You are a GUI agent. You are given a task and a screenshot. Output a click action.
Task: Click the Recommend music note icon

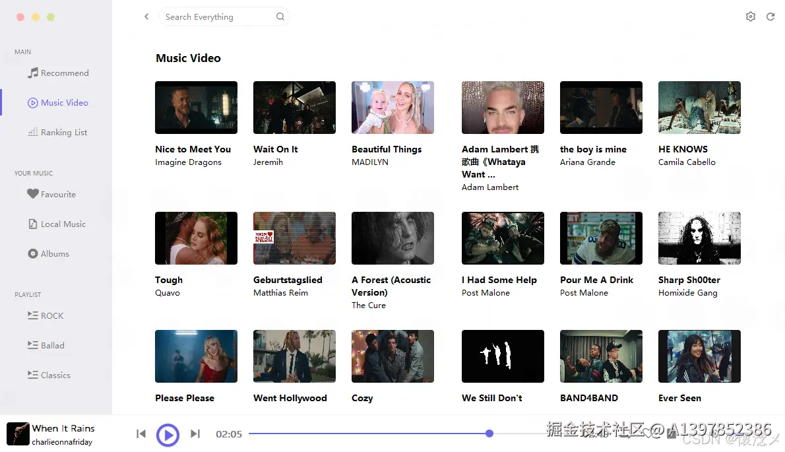(33, 73)
